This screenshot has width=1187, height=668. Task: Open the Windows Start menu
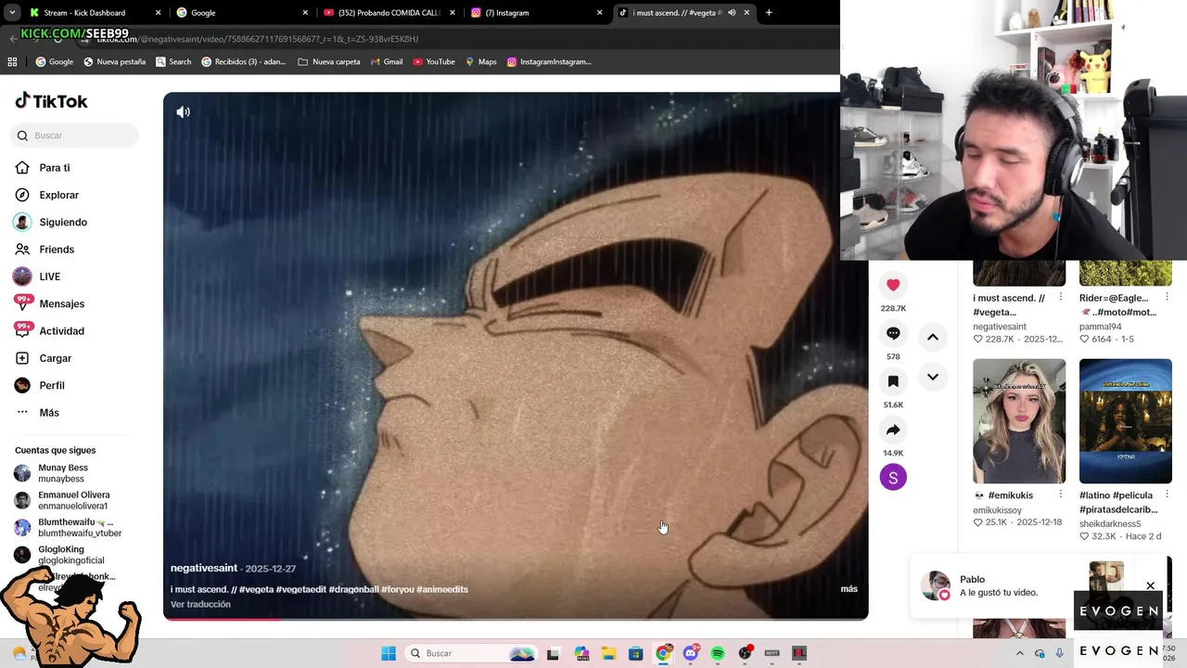[x=389, y=653]
